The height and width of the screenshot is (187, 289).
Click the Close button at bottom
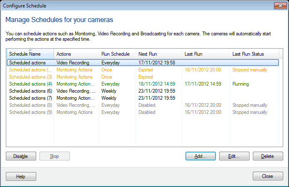[x=268, y=176]
